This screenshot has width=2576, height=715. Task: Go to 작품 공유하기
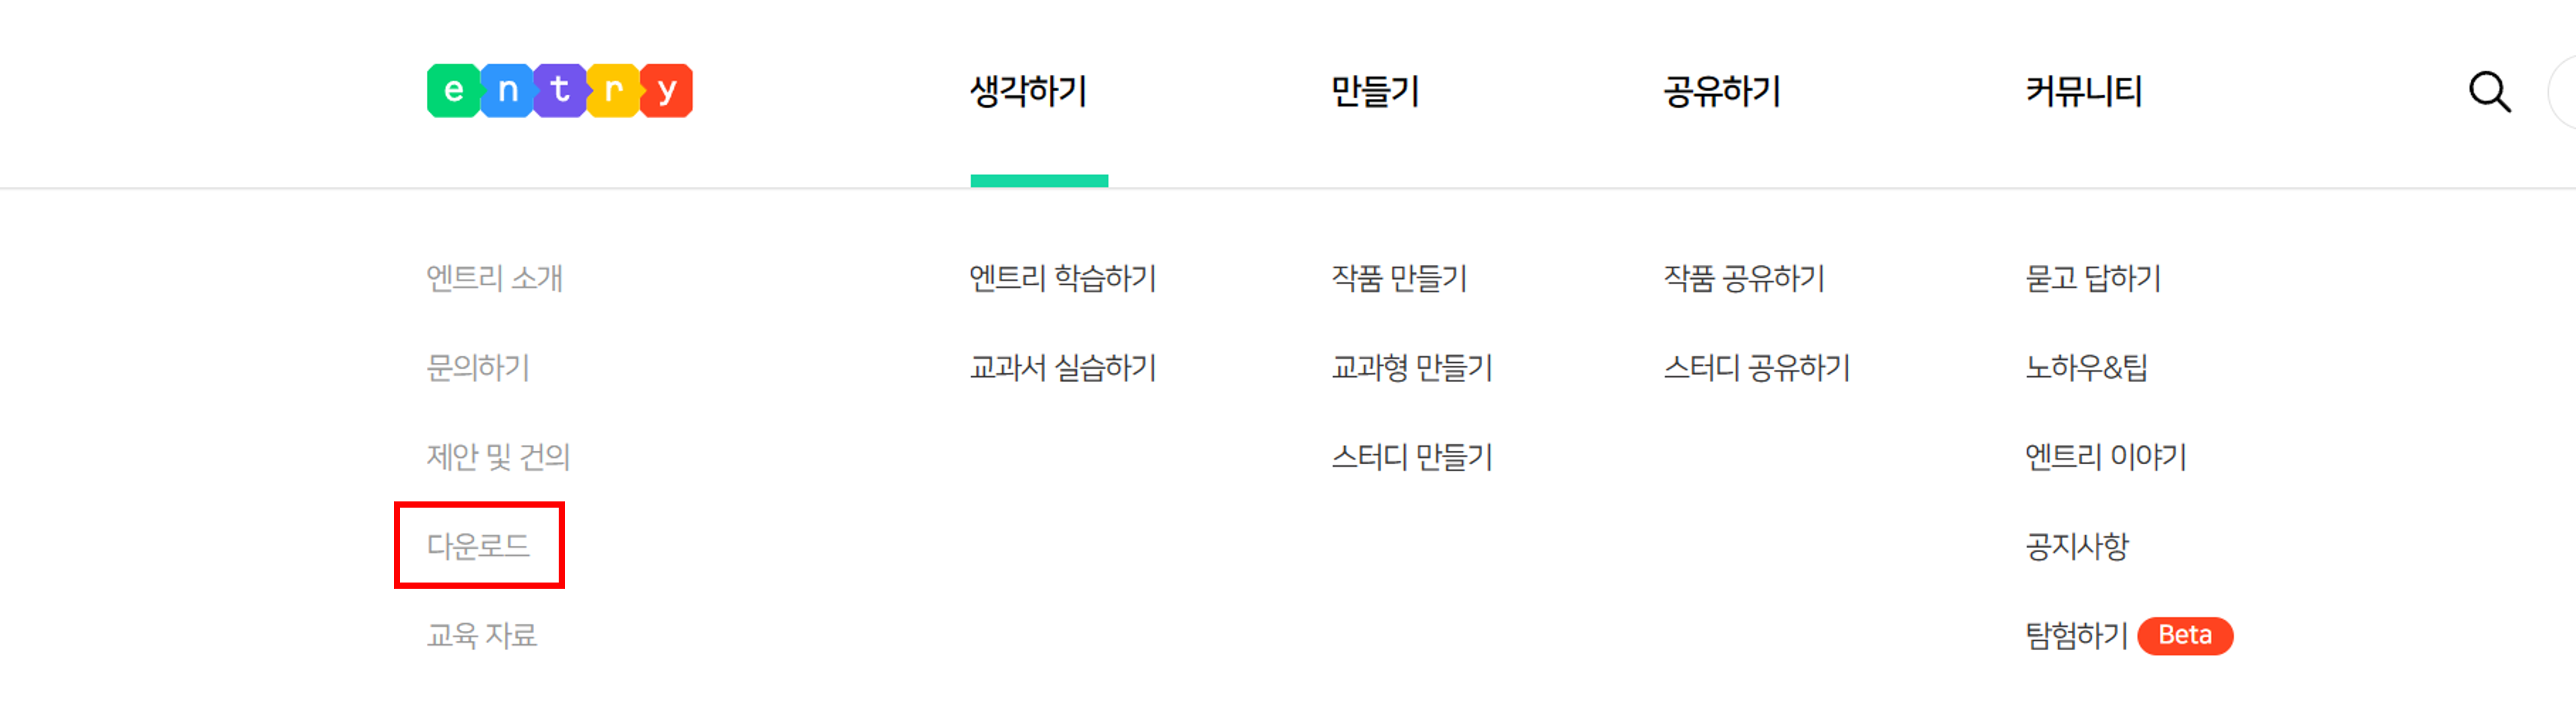(1743, 278)
